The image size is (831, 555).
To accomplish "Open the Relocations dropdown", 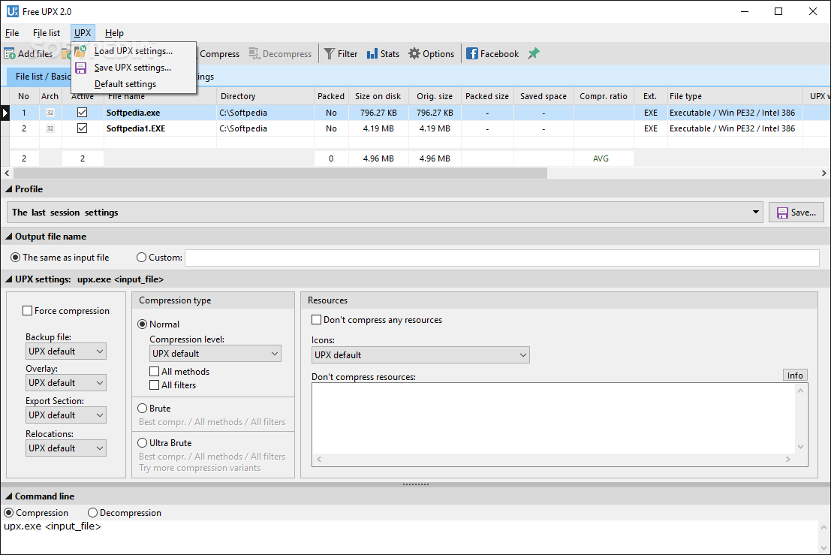I will pyautogui.click(x=66, y=448).
